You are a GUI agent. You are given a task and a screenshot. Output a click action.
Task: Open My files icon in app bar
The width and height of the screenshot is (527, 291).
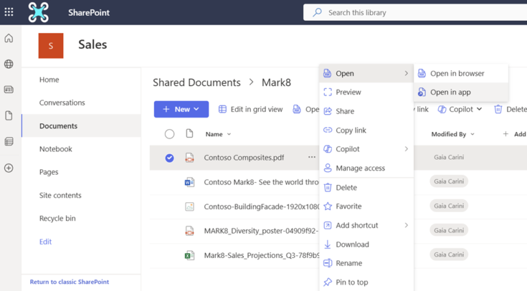click(9, 116)
